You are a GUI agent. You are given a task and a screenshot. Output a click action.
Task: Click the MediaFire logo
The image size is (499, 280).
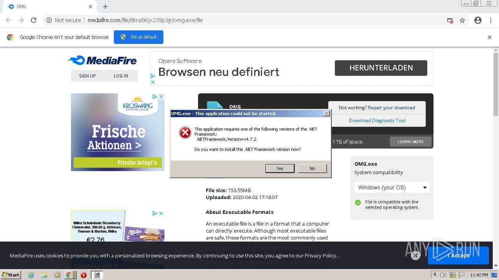(102, 60)
